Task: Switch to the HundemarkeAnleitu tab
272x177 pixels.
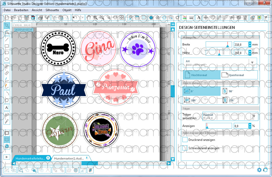Action: tap(29, 157)
